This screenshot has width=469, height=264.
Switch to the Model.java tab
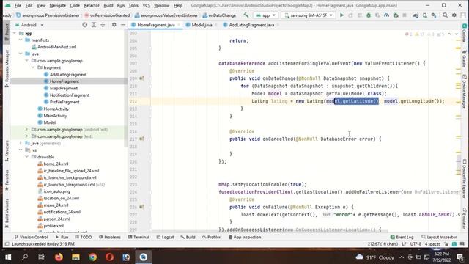click(x=202, y=25)
